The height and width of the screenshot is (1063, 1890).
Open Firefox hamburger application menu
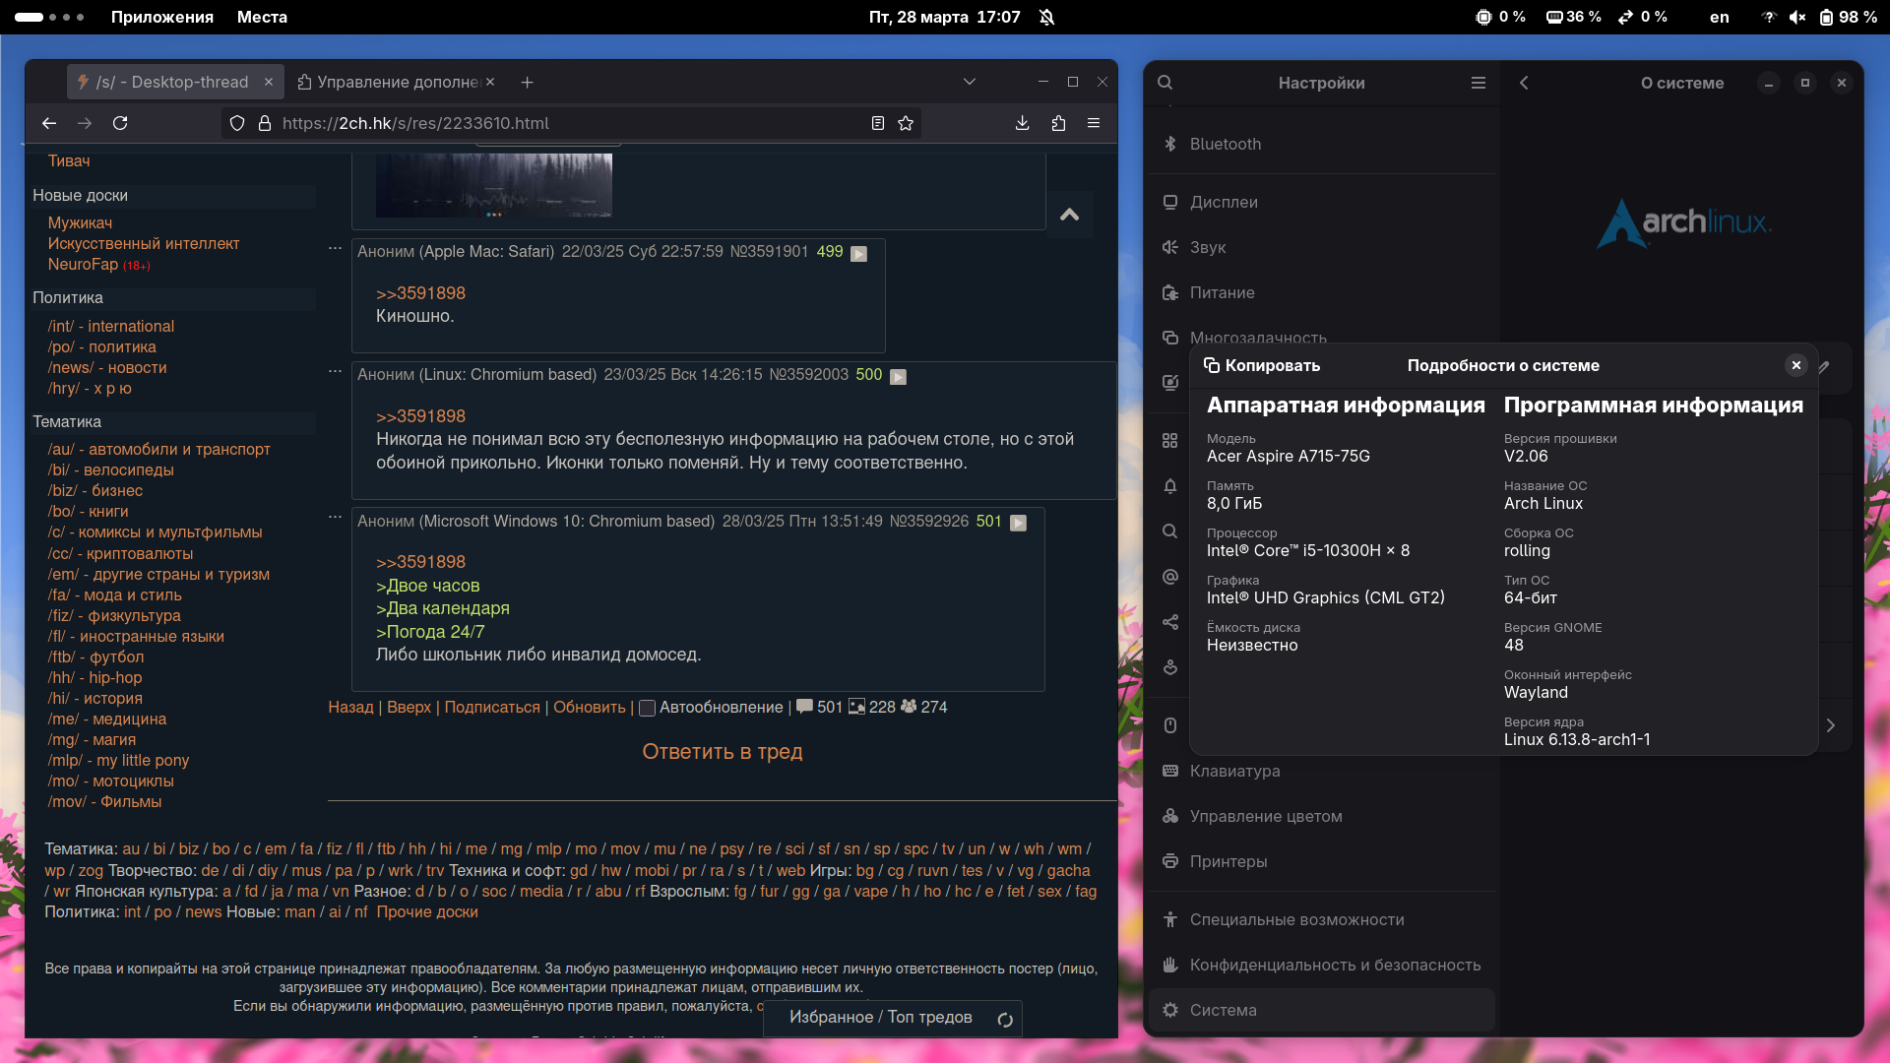coord(1093,123)
